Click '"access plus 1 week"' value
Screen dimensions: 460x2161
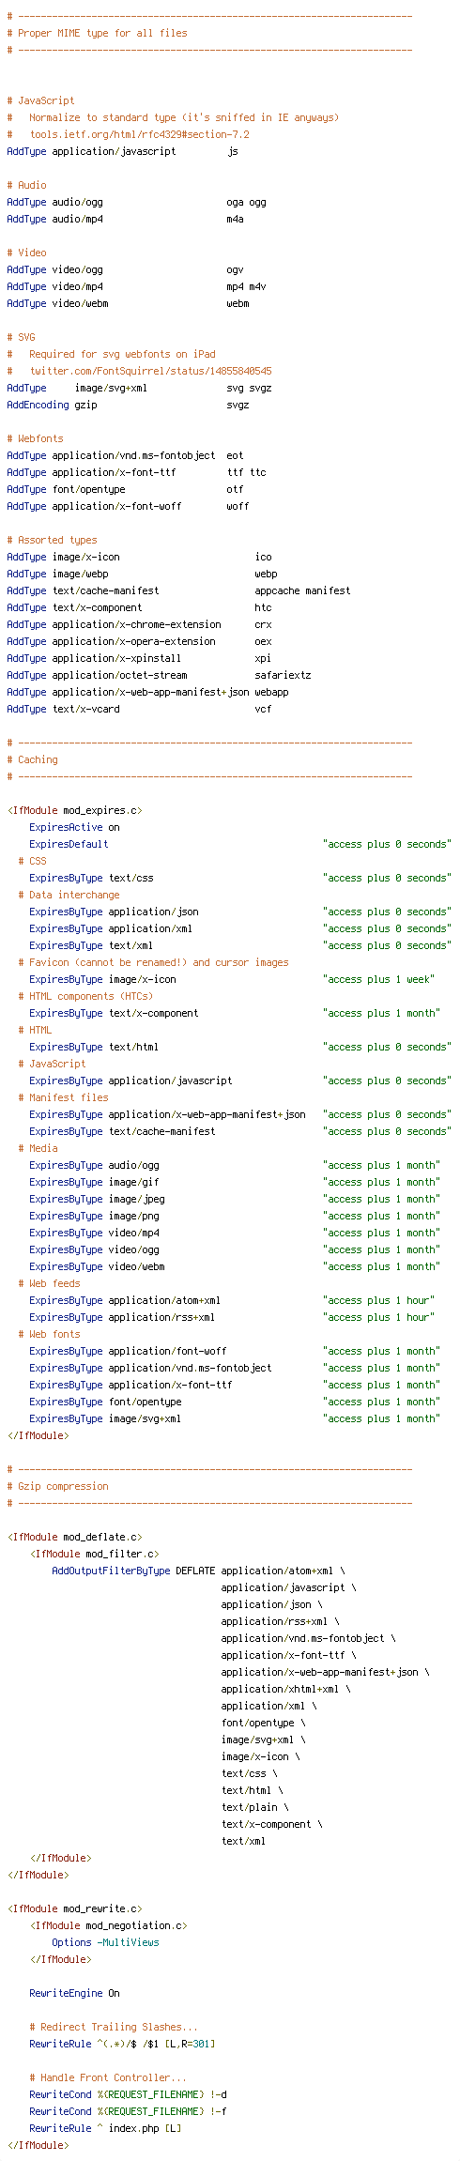(378, 979)
